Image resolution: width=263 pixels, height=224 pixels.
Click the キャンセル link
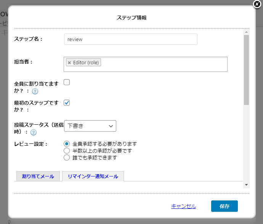[x=183, y=206]
